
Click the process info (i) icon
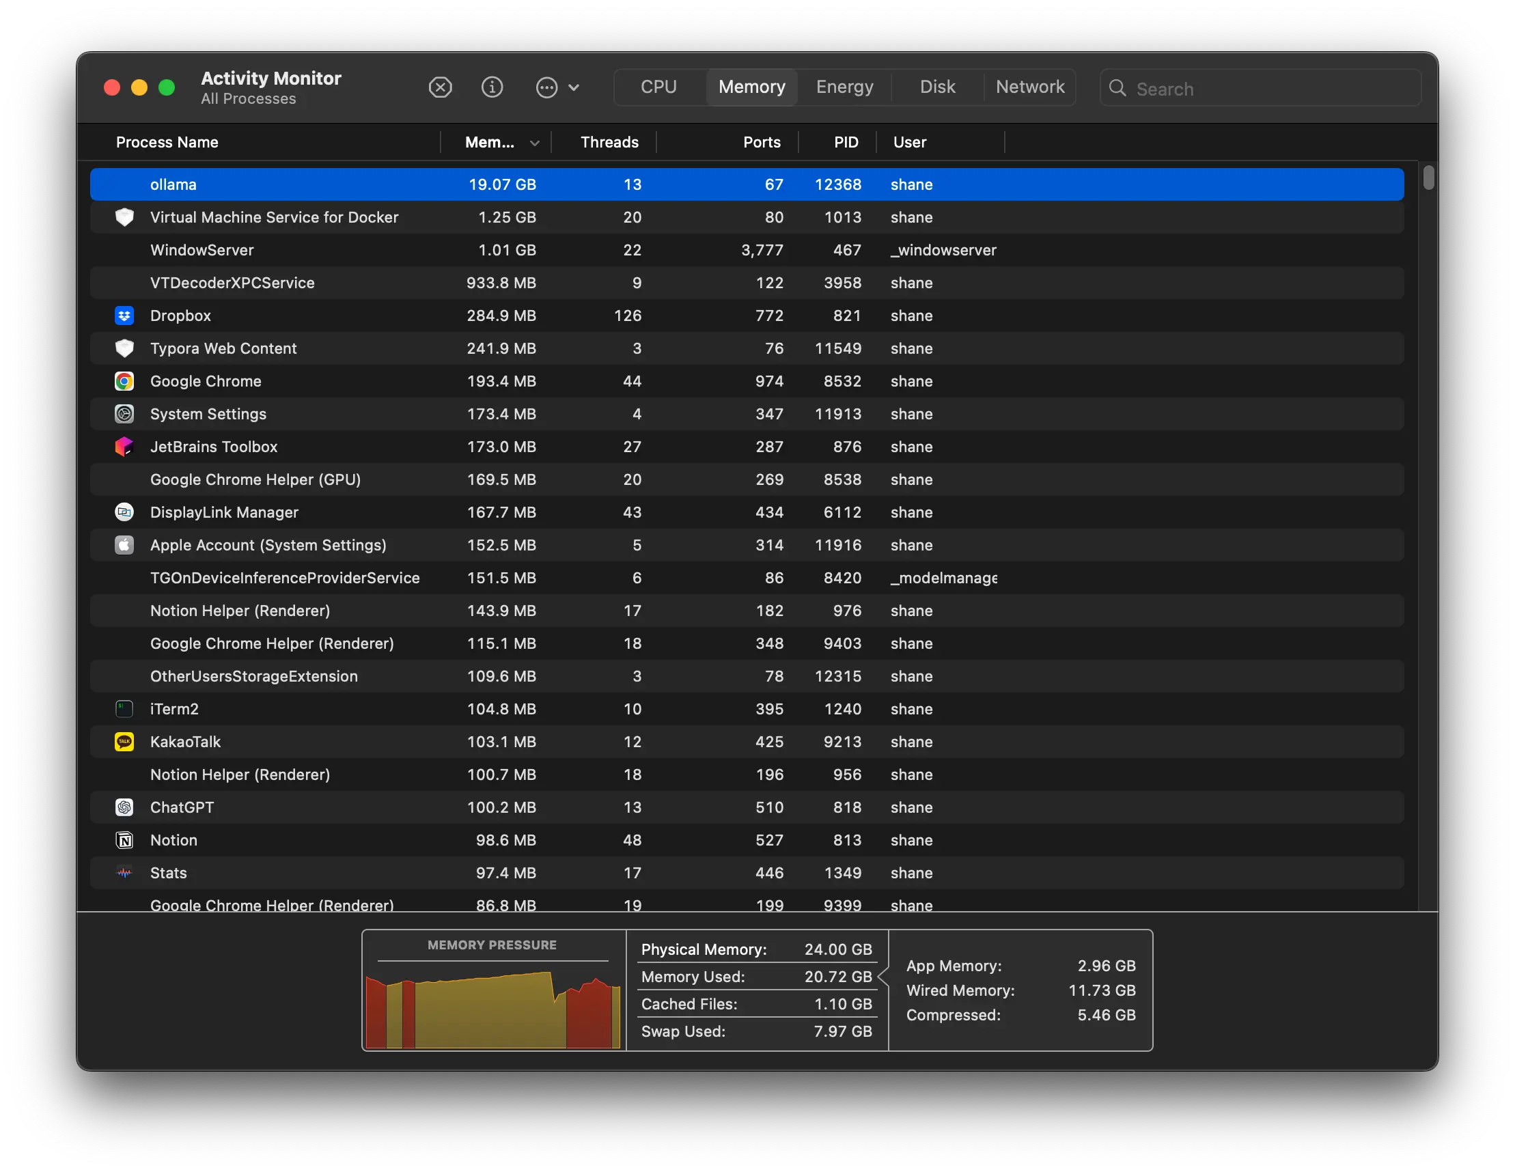[x=492, y=87]
